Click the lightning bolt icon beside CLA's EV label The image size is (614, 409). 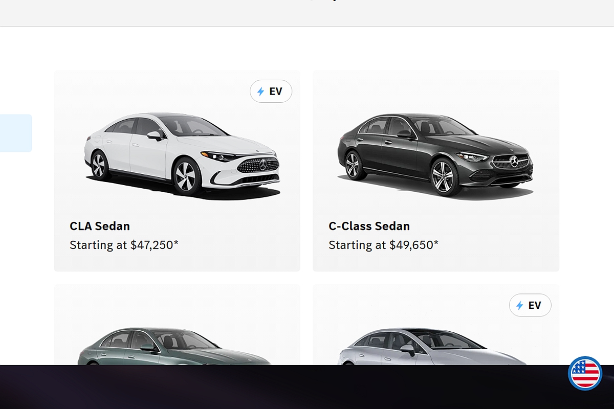[x=261, y=92]
